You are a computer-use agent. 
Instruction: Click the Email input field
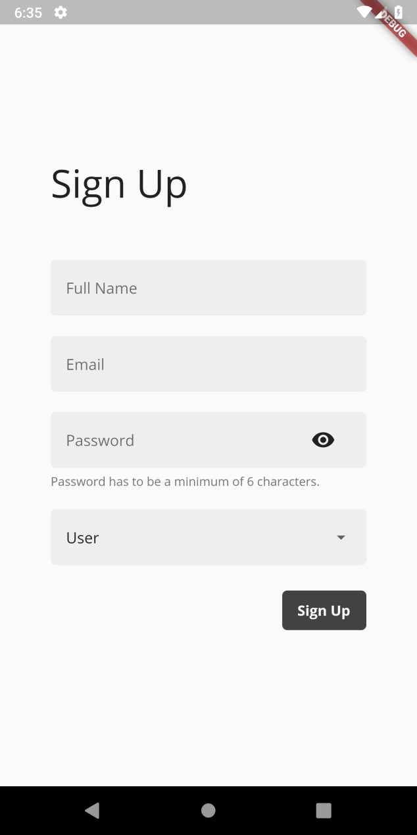click(208, 364)
